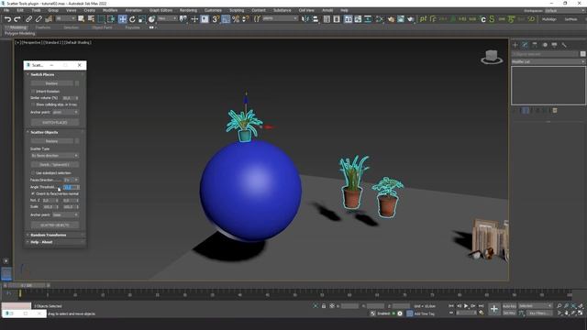Open Switch Places Anchor point dropdown
Image resolution: width=587 pixels, height=330 pixels.
click(65, 112)
